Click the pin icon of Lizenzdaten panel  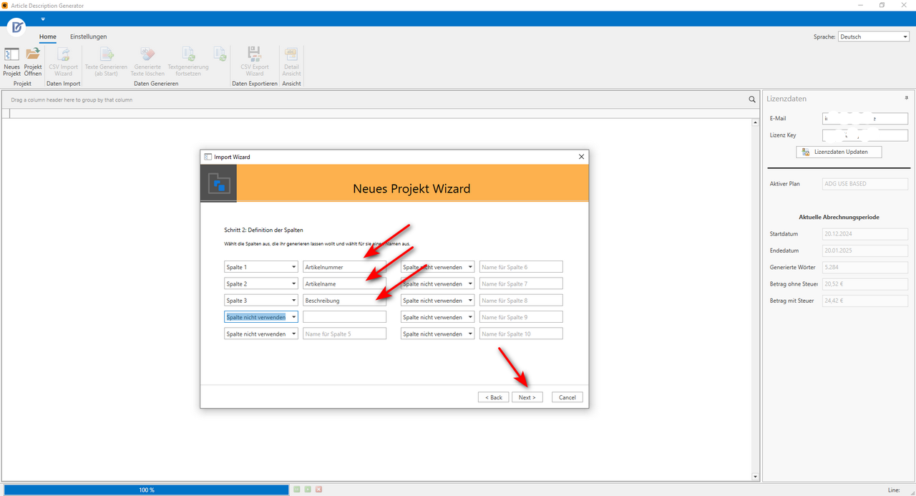coord(907,98)
